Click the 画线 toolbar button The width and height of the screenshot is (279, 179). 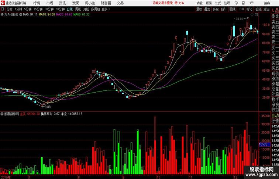(x=232, y=9)
